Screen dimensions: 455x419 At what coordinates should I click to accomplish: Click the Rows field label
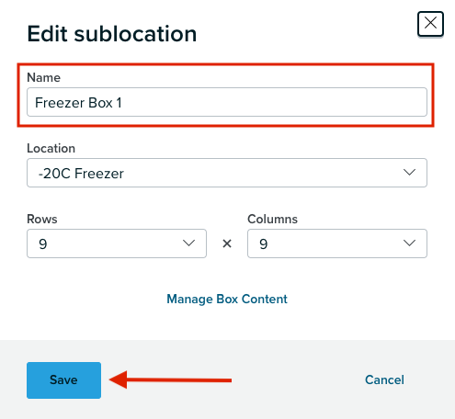tap(42, 220)
